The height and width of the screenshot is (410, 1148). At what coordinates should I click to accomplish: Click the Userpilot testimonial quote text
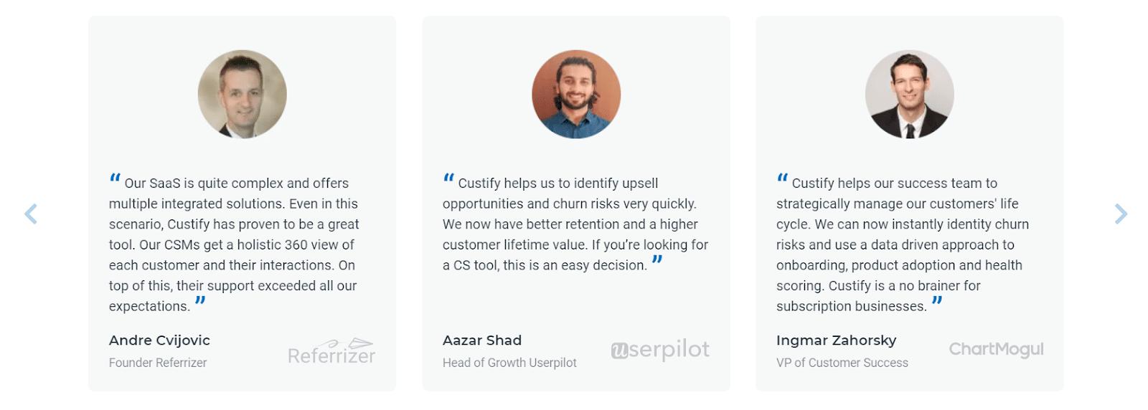(x=575, y=224)
